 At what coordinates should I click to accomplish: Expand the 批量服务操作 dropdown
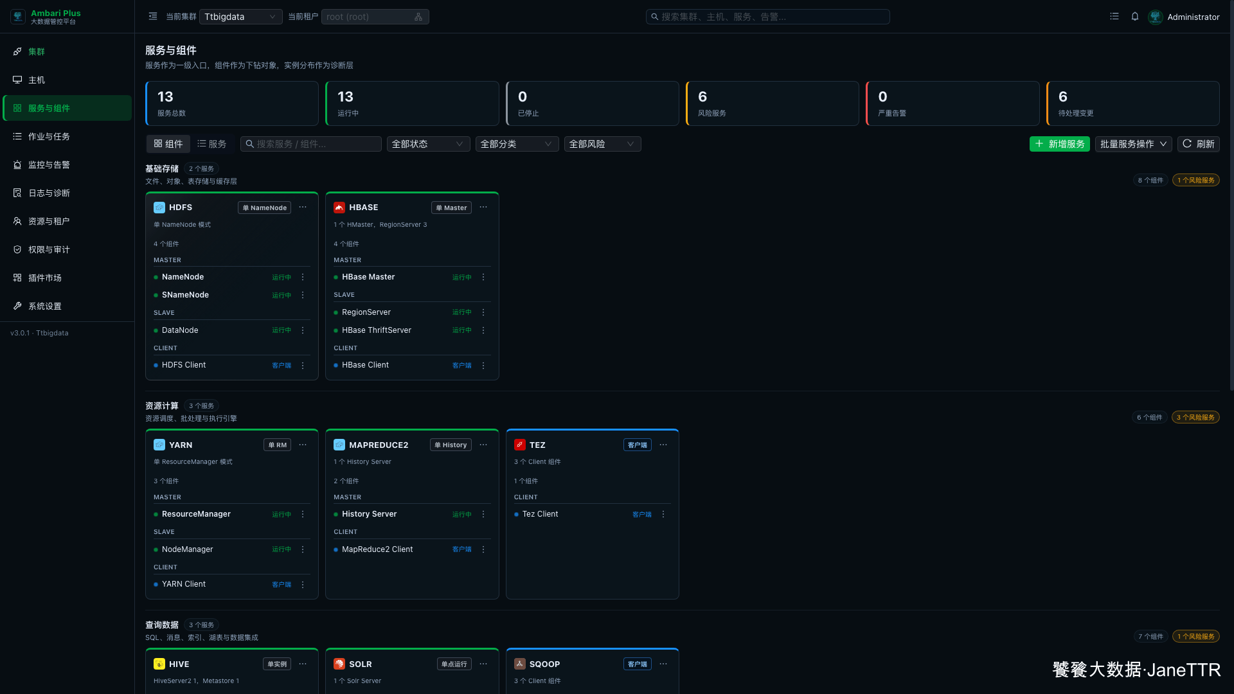point(1133,144)
